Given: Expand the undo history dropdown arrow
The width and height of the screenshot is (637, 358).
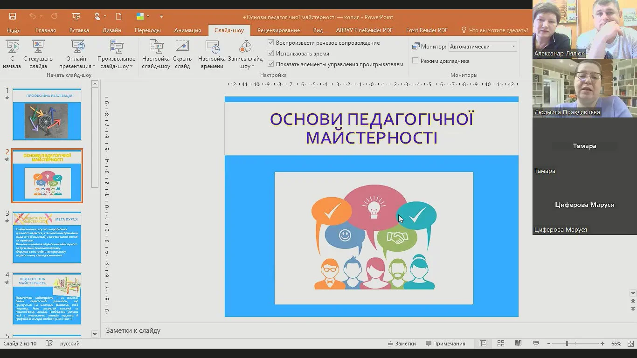Looking at the screenshot, I should point(41,16).
